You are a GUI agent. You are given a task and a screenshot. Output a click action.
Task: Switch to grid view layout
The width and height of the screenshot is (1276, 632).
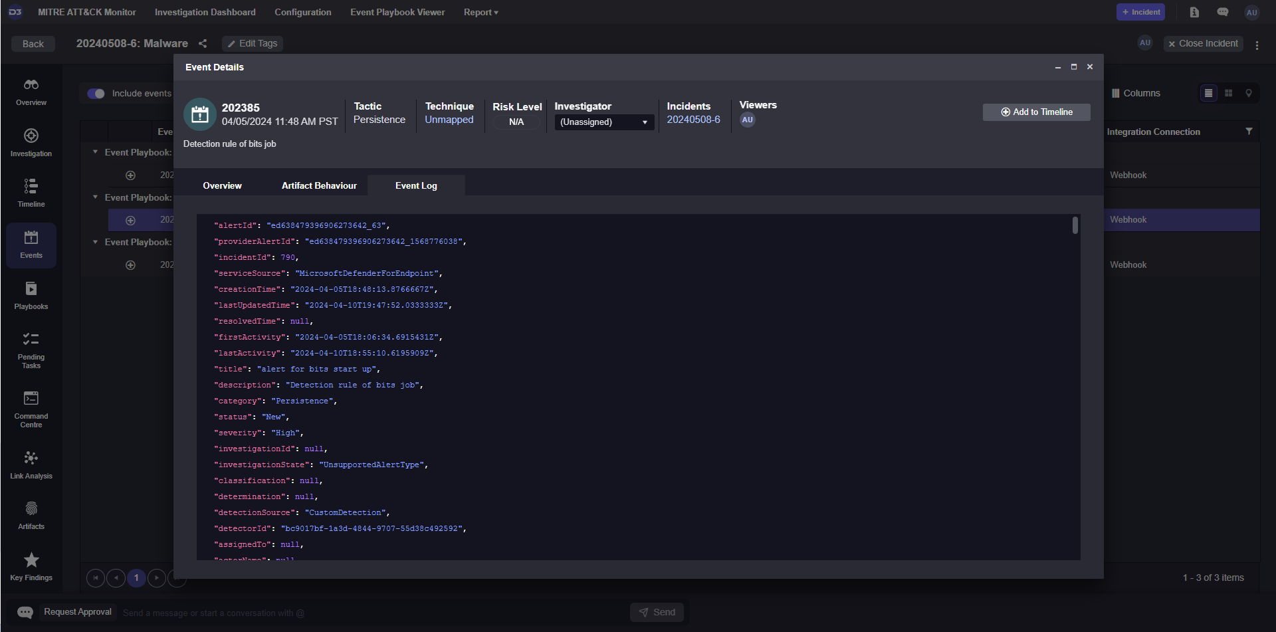[1229, 93]
